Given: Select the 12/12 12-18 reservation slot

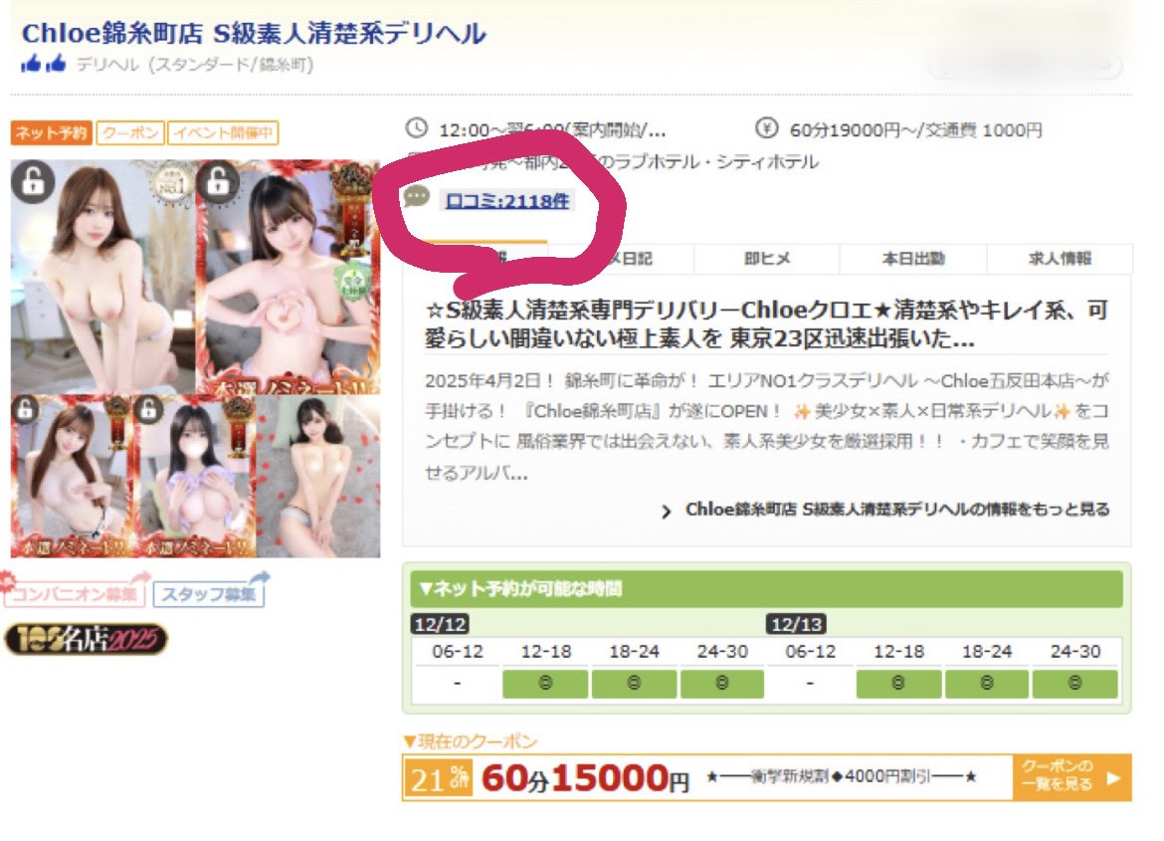Looking at the screenshot, I should tap(546, 684).
